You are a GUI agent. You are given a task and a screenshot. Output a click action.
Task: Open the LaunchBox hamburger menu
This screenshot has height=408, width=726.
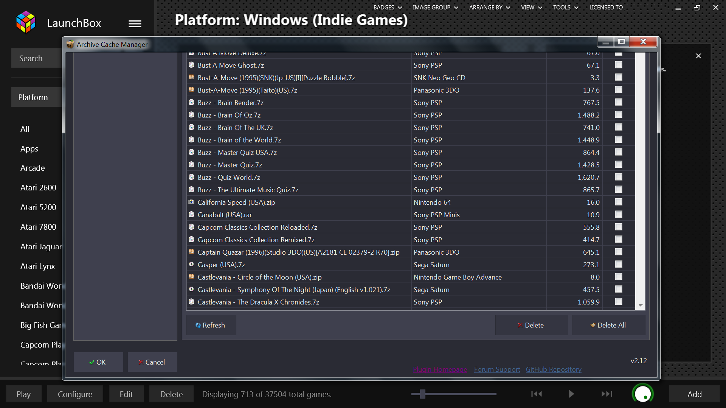(x=135, y=24)
